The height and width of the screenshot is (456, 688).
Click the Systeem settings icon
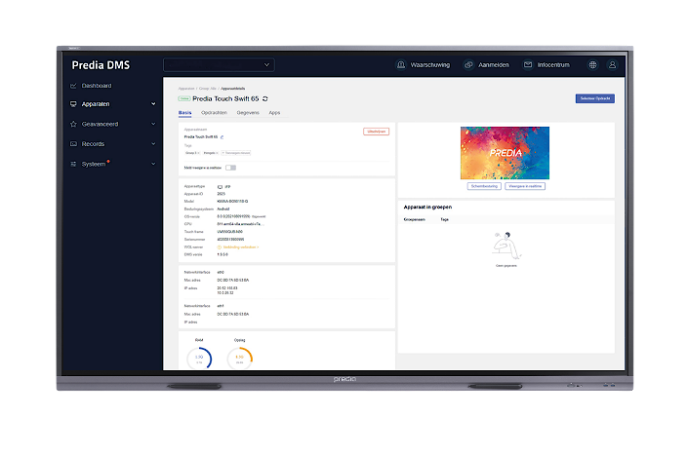(x=73, y=164)
